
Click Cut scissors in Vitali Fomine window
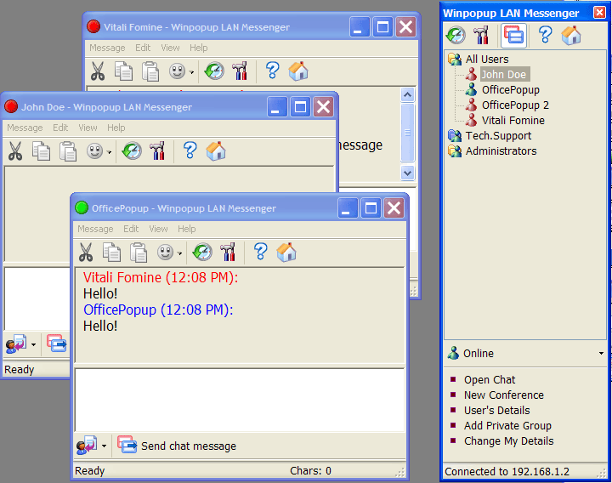click(98, 71)
